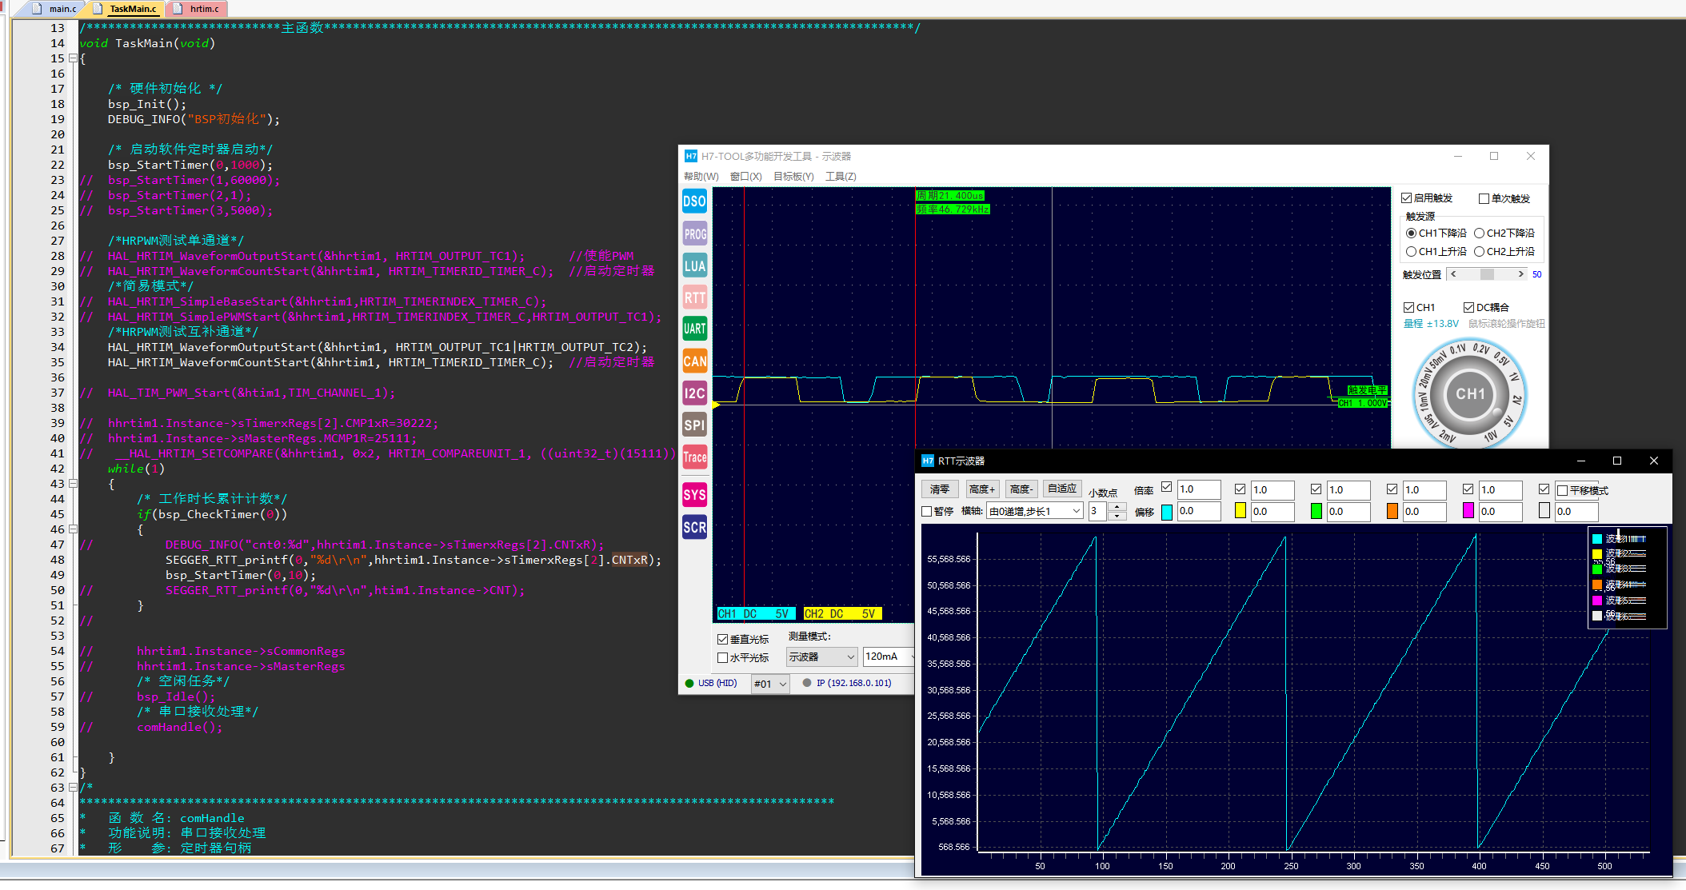Screen dimensions: 1686x890
Task: Open the RTT viewer module
Action: click(694, 297)
